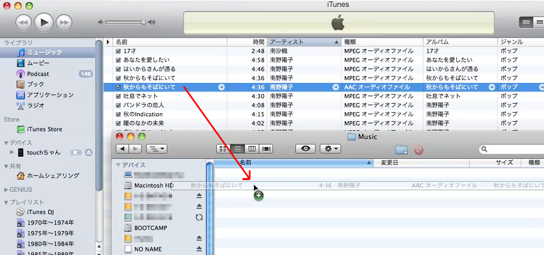Collapse the 共有 section
This screenshot has height=255, width=544.
6,166
